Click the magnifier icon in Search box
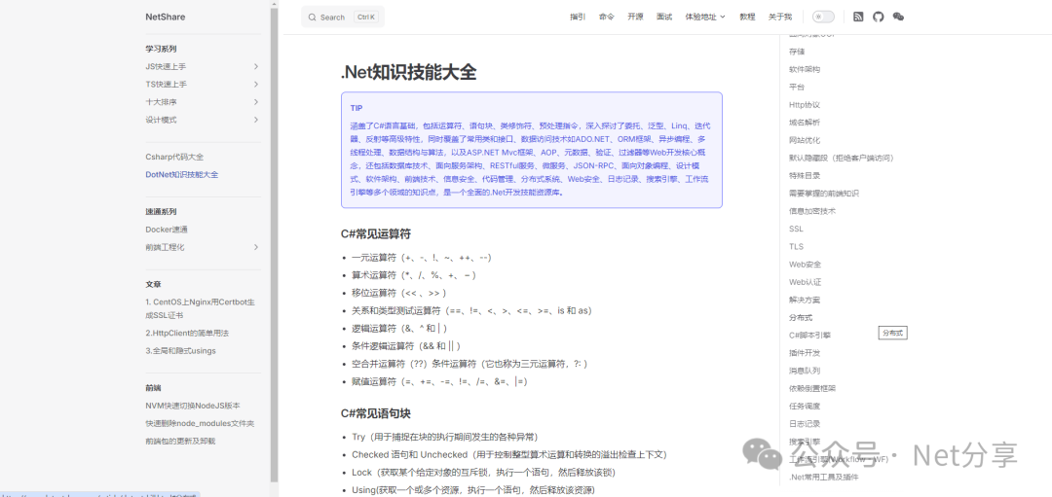1052x497 pixels. tap(312, 18)
